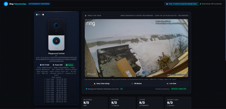The width and height of the screenshot is (226, 109).
Task: Select the white color dot on device card
Action: point(43,15)
